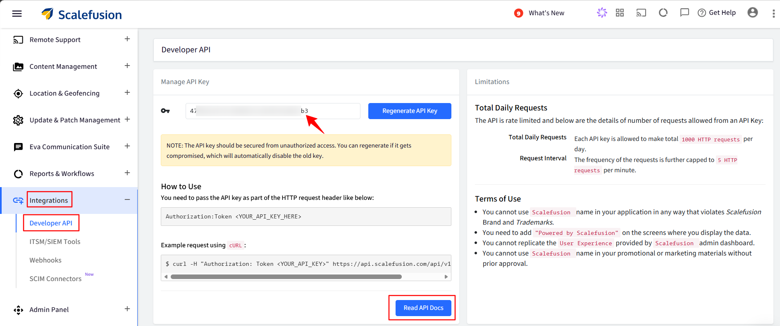The height and width of the screenshot is (326, 780).
Task: Click the Scalefusion logo
Action: tap(81, 14)
